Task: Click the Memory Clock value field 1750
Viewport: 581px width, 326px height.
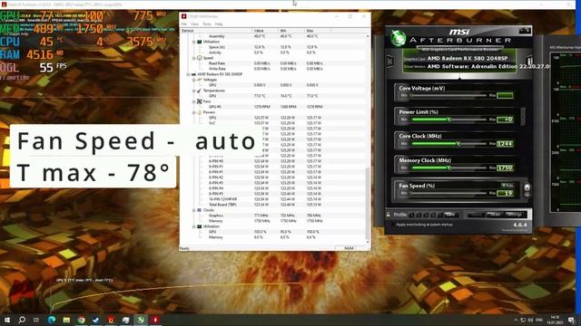Action: (x=505, y=168)
